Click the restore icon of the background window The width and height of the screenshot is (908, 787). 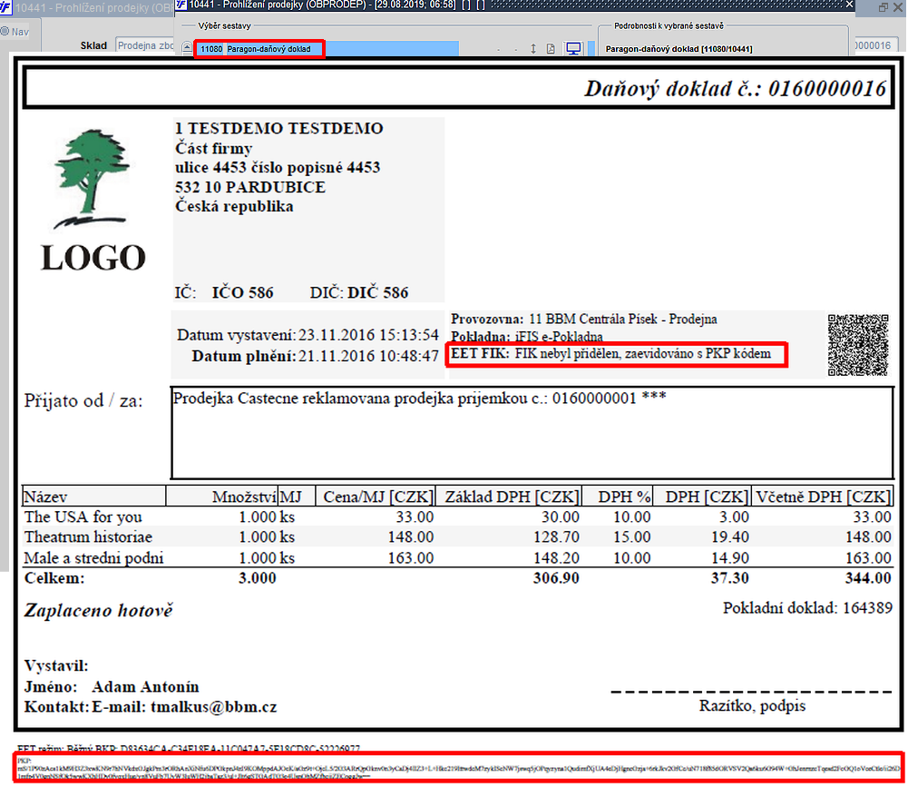884,7
